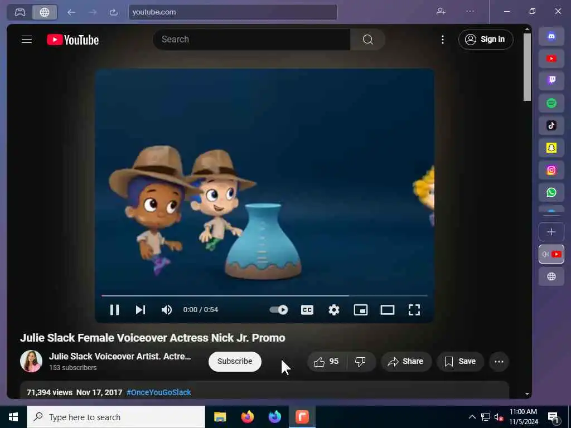571x428 pixels.
Task: Select the active YouTube audio tab in sidebar
Action: [x=551, y=254]
